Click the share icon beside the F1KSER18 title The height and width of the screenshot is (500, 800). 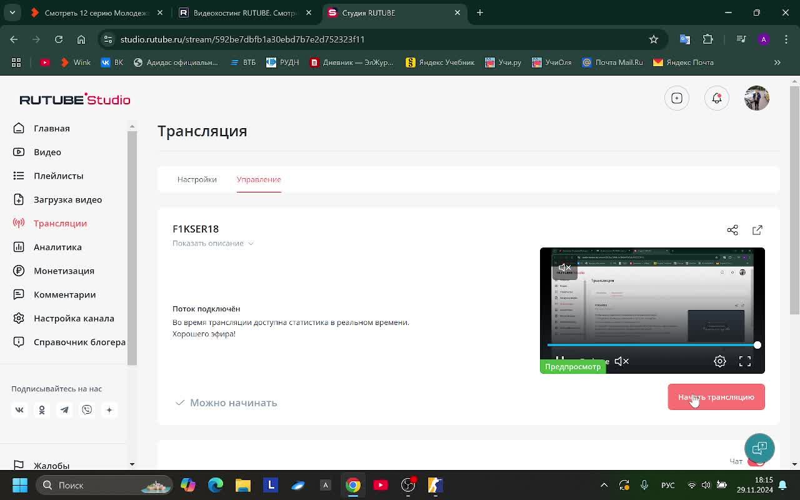click(x=732, y=230)
